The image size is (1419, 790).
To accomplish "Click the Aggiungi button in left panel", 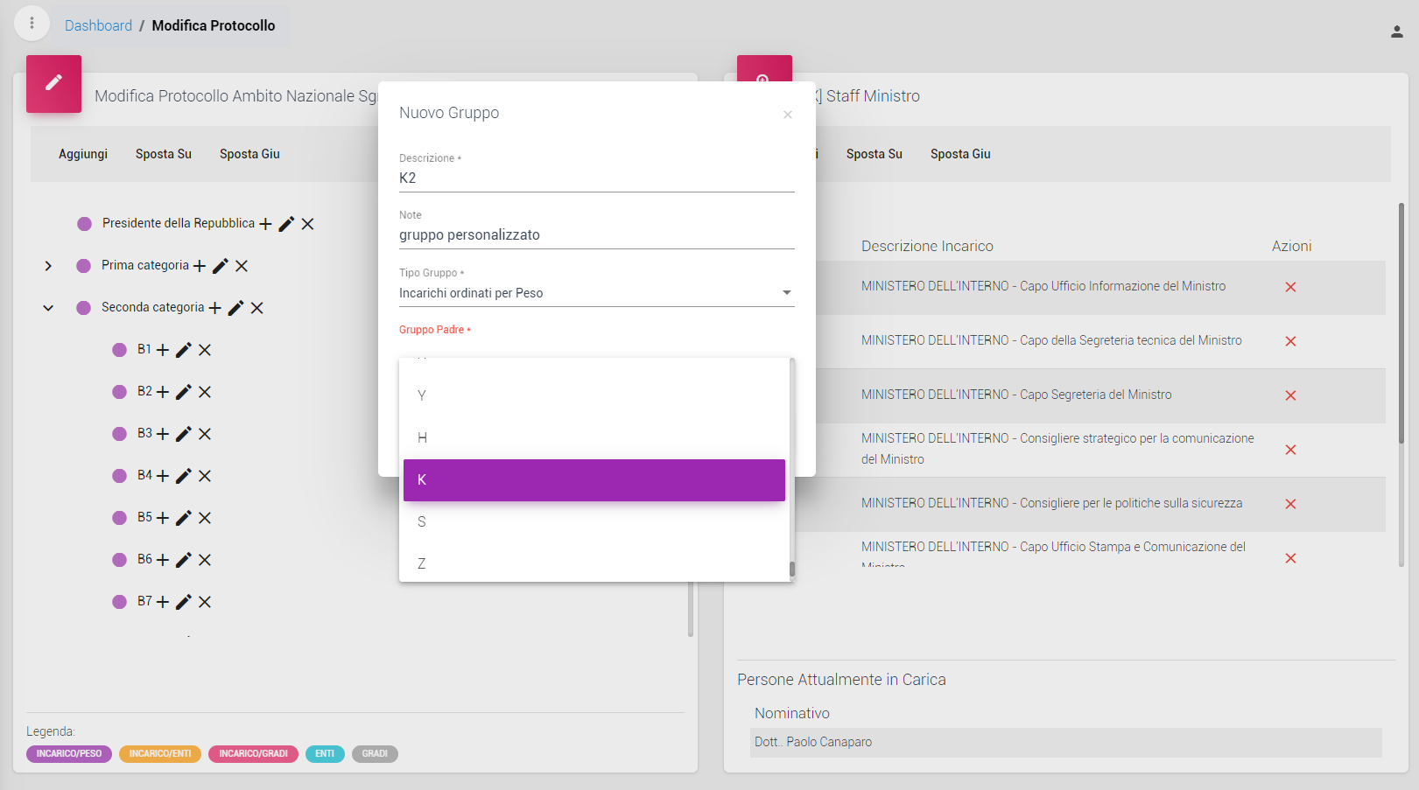I will pos(83,154).
